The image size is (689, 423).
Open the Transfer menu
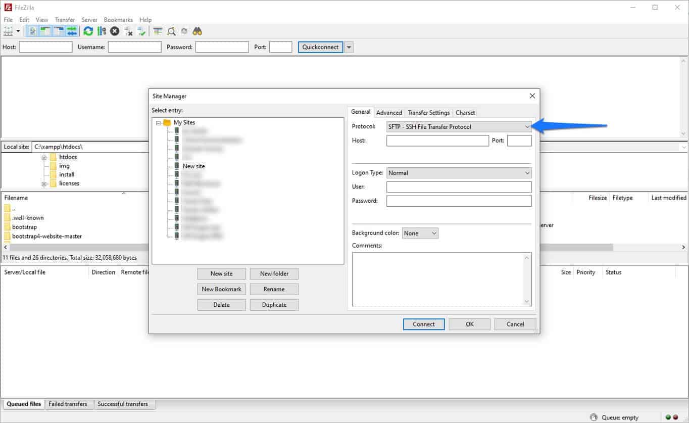[65, 20]
